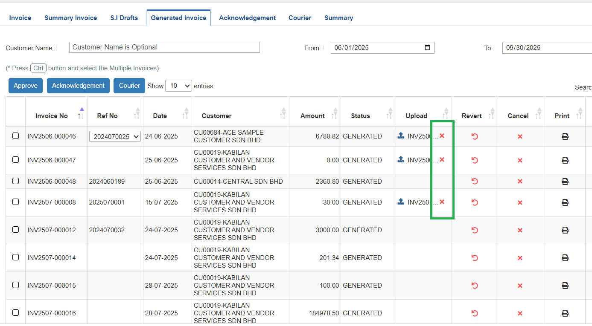Open the Ref No dropdown showing 2024070025

click(115, 136)
